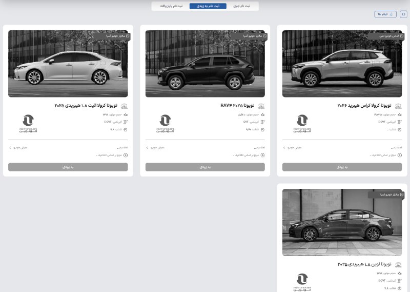The height and width of the screenshot is (292, 410).
Task: Click price coin icon on Corolla Elite card
Action: 126,155
